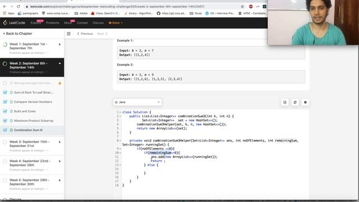Go back in browser history

click(x=5, y=7)
